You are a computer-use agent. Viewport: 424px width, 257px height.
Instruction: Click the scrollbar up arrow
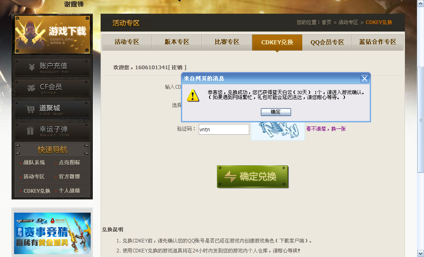tap(421, 3)
